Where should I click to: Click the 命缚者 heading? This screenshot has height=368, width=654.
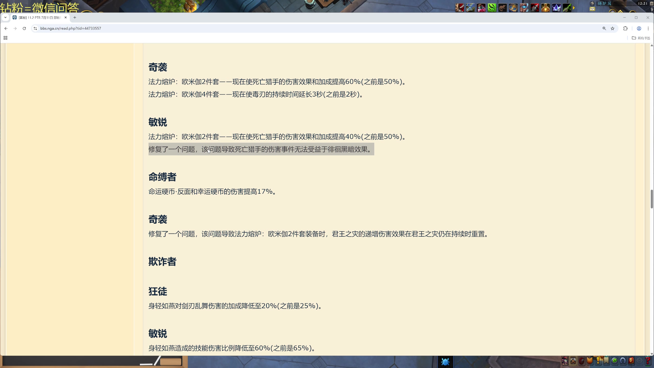(162, 177)
